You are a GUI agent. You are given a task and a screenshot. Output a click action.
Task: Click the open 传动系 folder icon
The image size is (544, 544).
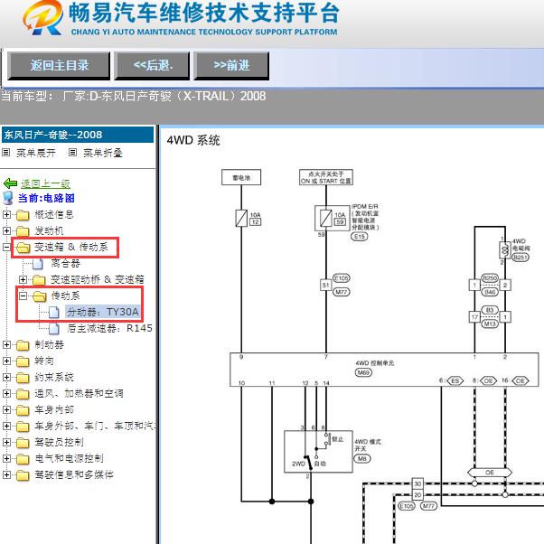[40, 296]
